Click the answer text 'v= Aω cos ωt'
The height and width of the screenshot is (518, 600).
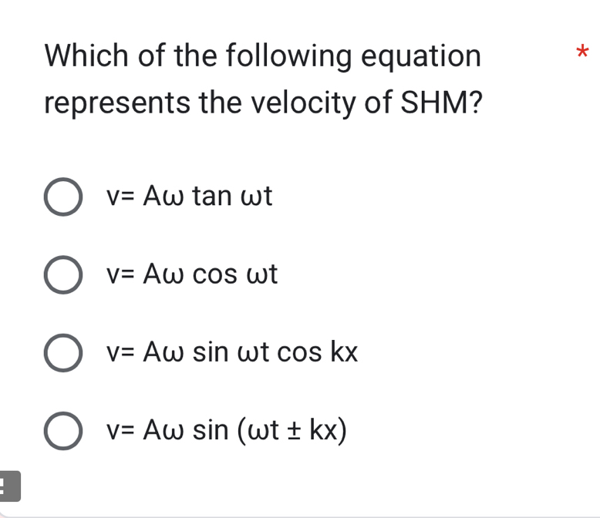(192, 274)
